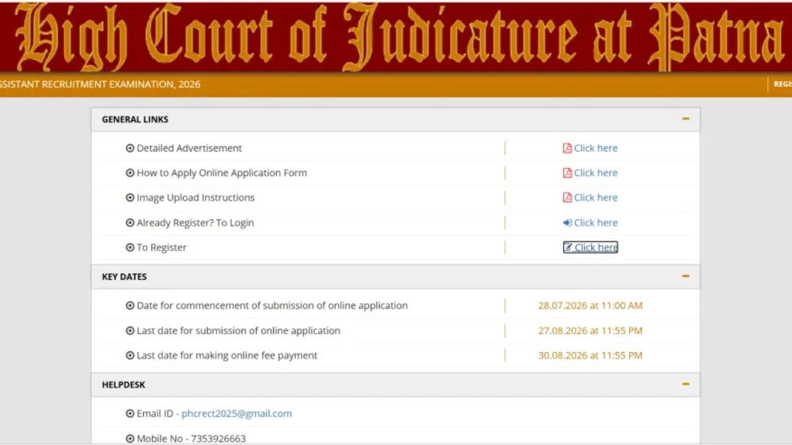Collapse the Helpdesk section
The image size is (792, 445).
(686, 384)
